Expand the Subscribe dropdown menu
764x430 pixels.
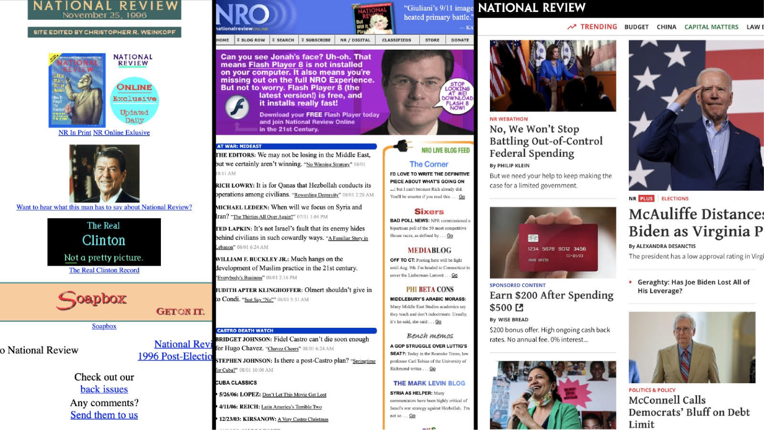[x=316, y=40]
